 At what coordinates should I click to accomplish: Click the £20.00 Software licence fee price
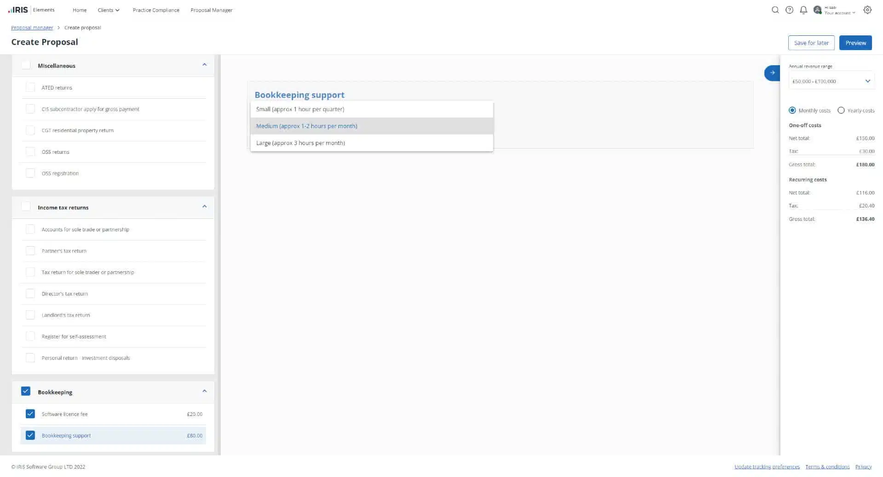click(195, 414)
